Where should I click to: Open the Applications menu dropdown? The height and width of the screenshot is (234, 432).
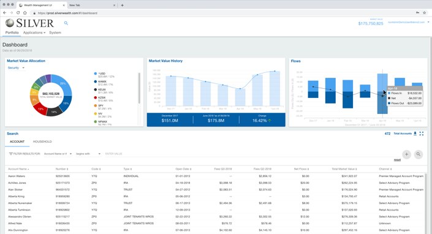pos(34,32)
